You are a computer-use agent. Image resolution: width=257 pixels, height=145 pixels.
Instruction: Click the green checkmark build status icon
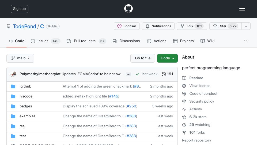(x=138, y=74)
